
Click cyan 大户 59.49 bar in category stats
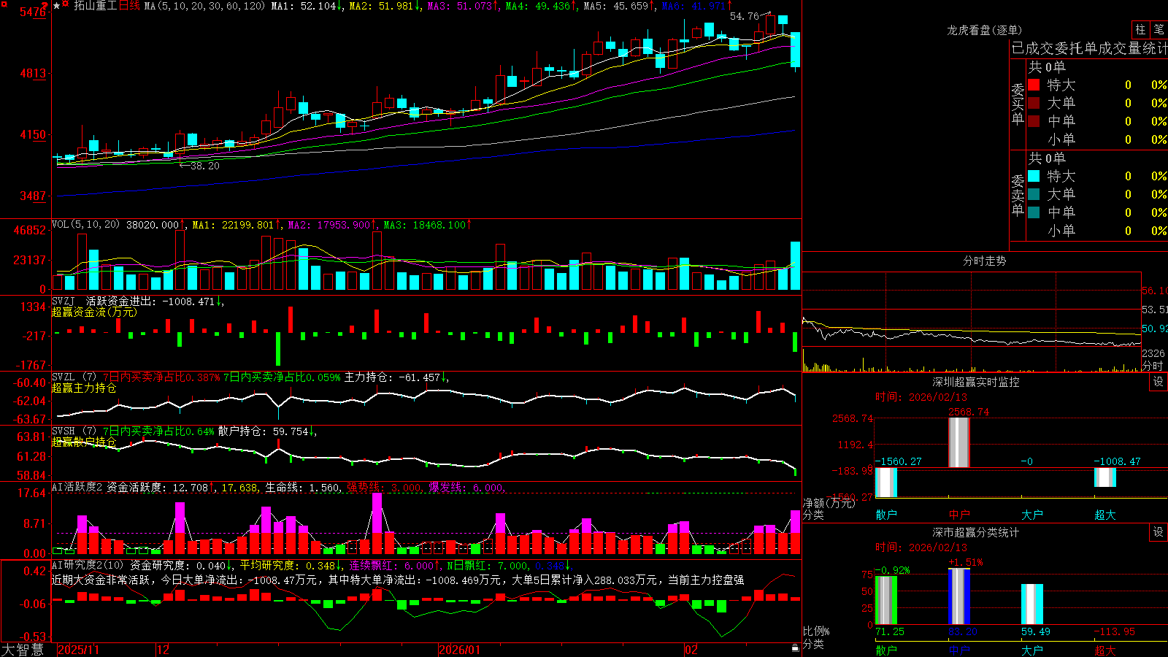(x=1032, y=604)
